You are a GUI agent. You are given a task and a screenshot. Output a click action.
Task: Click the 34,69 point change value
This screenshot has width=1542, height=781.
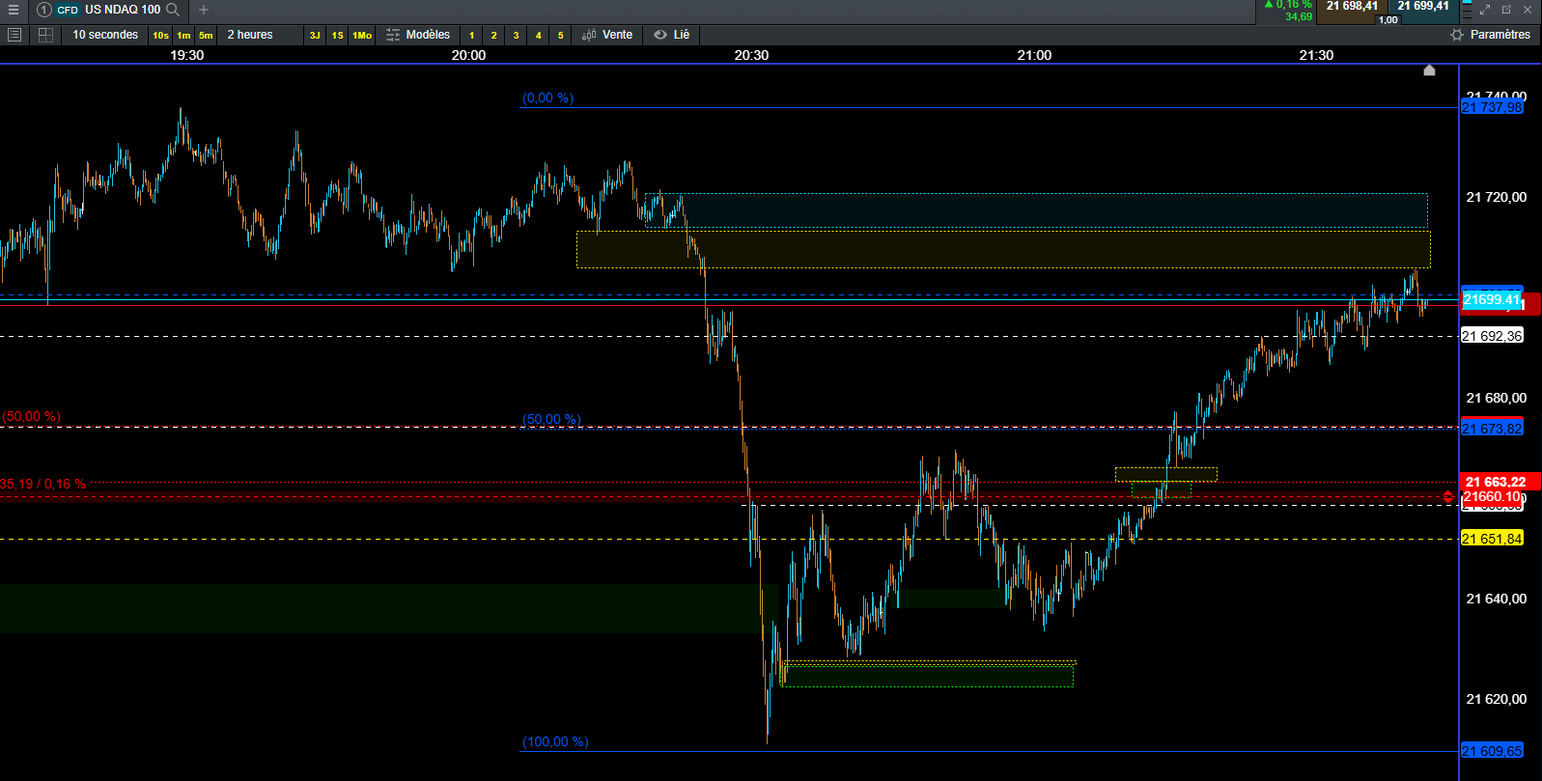tap(1299, 16)
